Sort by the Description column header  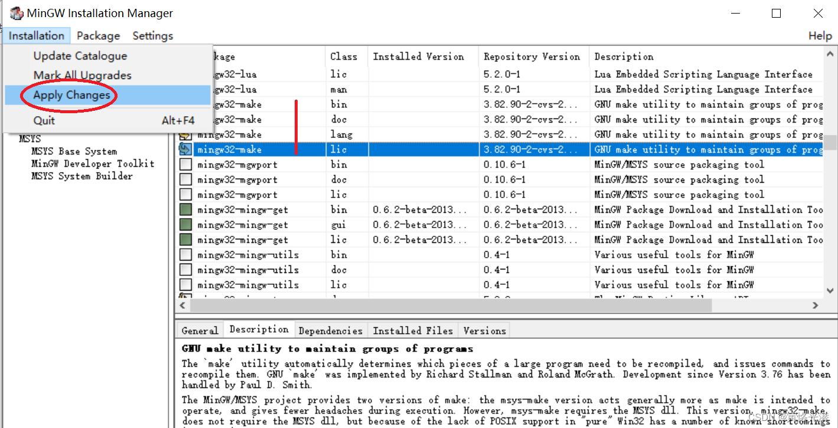(706, 57)
